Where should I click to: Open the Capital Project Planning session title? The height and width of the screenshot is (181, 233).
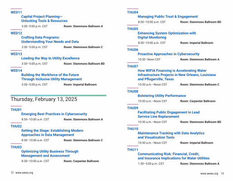pos(44,19)
